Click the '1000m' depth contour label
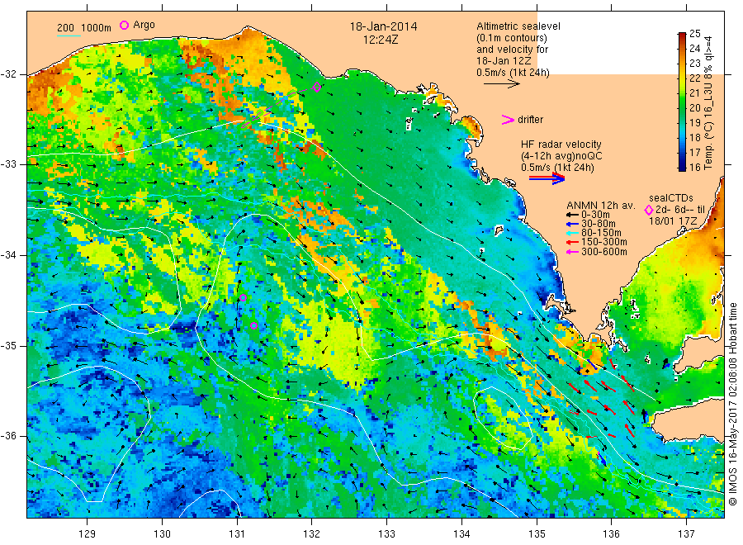The width and height of the screenshot is (743, 545). pyautogui.click(x=97, y=28)
